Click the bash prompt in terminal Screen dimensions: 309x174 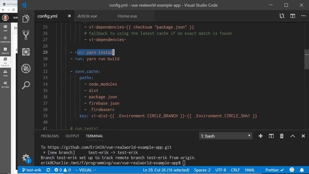(x=111, y=163)
